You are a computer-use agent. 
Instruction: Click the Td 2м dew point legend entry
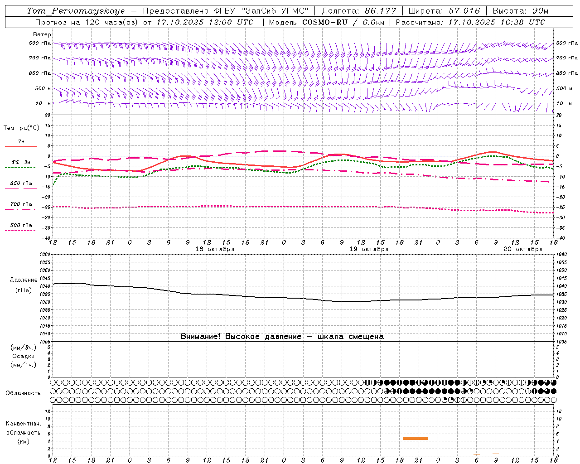tap(21, 162)
